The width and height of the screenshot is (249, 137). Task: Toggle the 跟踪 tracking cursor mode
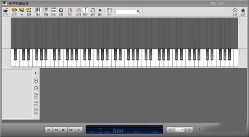(85, 12)
